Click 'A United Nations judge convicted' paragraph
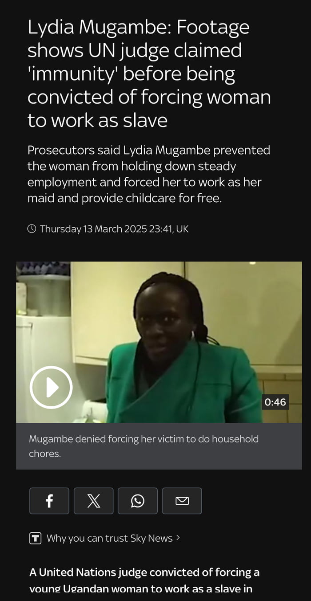This screenshot has height=601, width=311. tap(144, 580)
